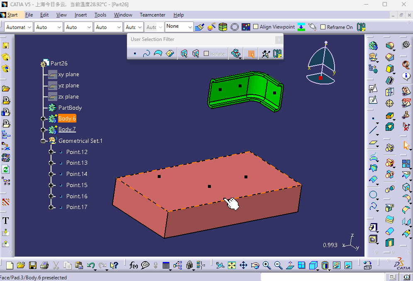This screenshot has width=413, height=281.
Task: Expand the Body.6 tree node
Action: (x=43, y=119)
